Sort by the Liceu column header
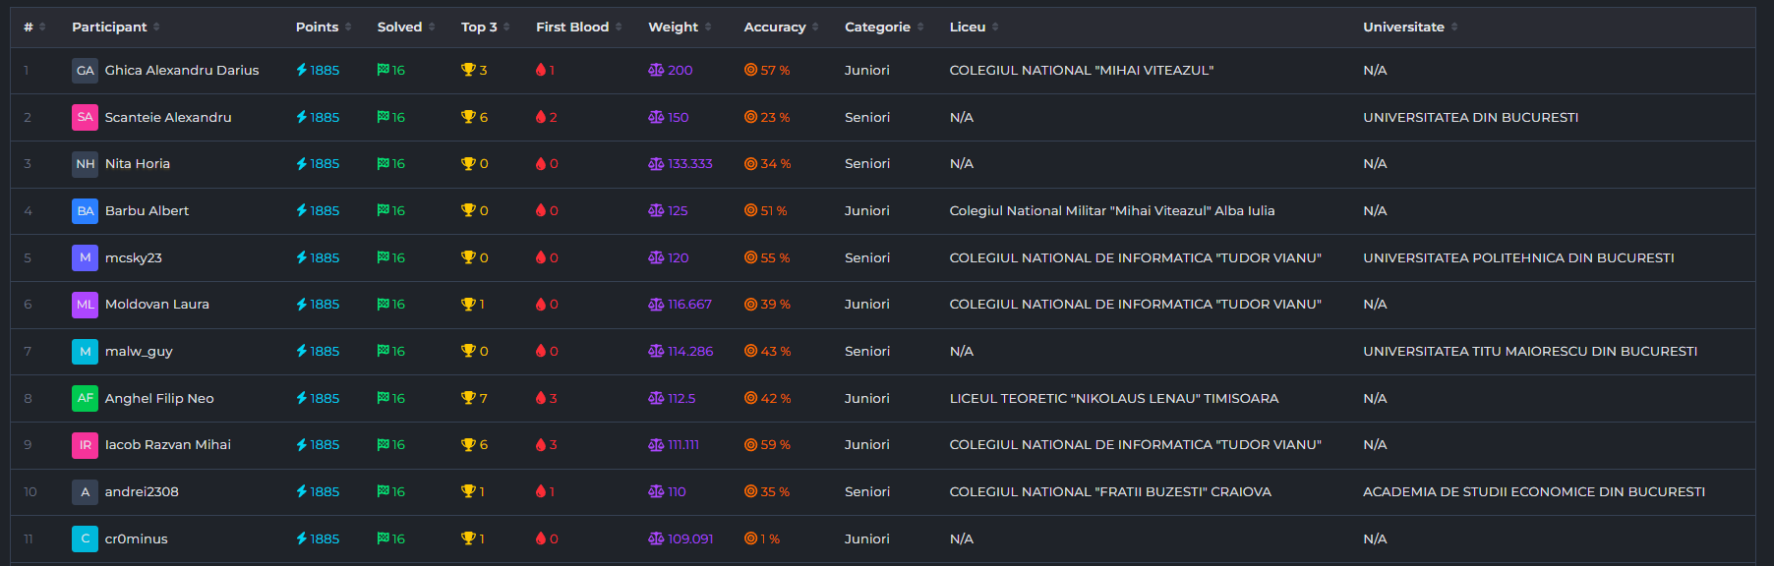Screen dimensions: 1774x566 pyautogui.click(x=968, y=28)
